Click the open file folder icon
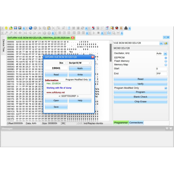The image size is (174, 174). 11,28
